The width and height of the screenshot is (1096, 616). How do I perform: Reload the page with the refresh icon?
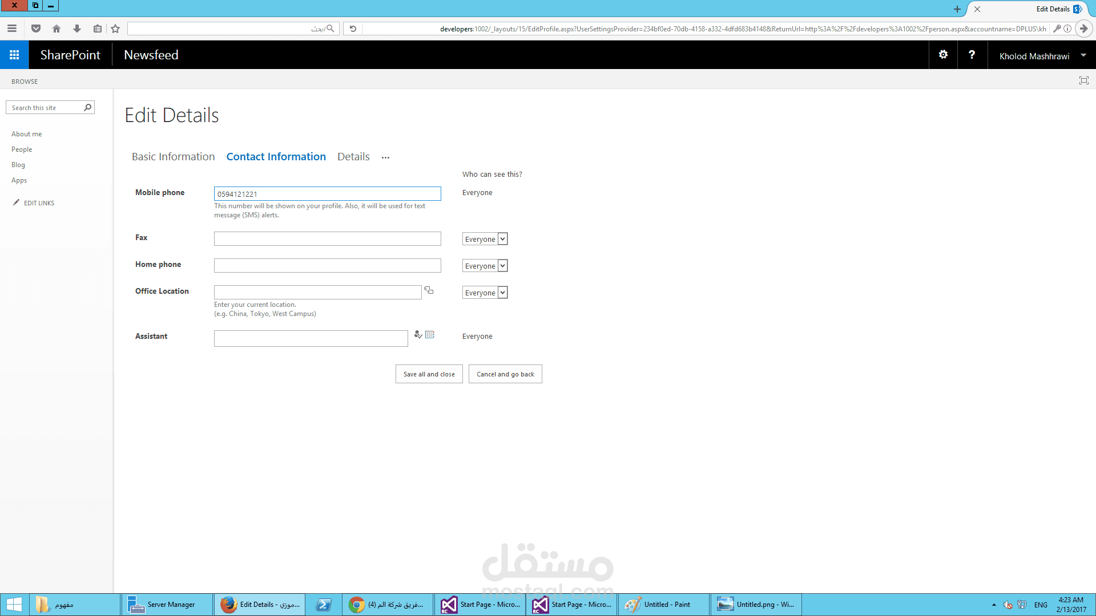coord(353,29)
